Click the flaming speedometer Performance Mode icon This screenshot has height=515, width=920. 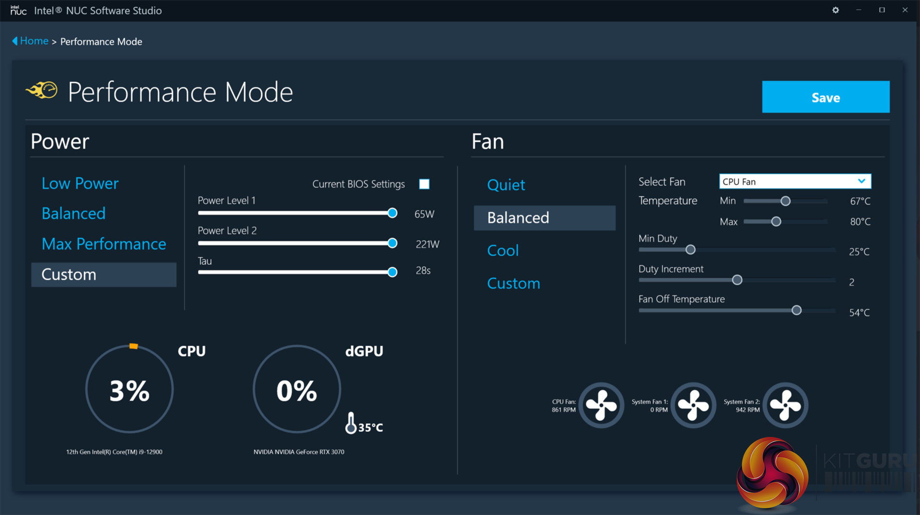[42, 90]
